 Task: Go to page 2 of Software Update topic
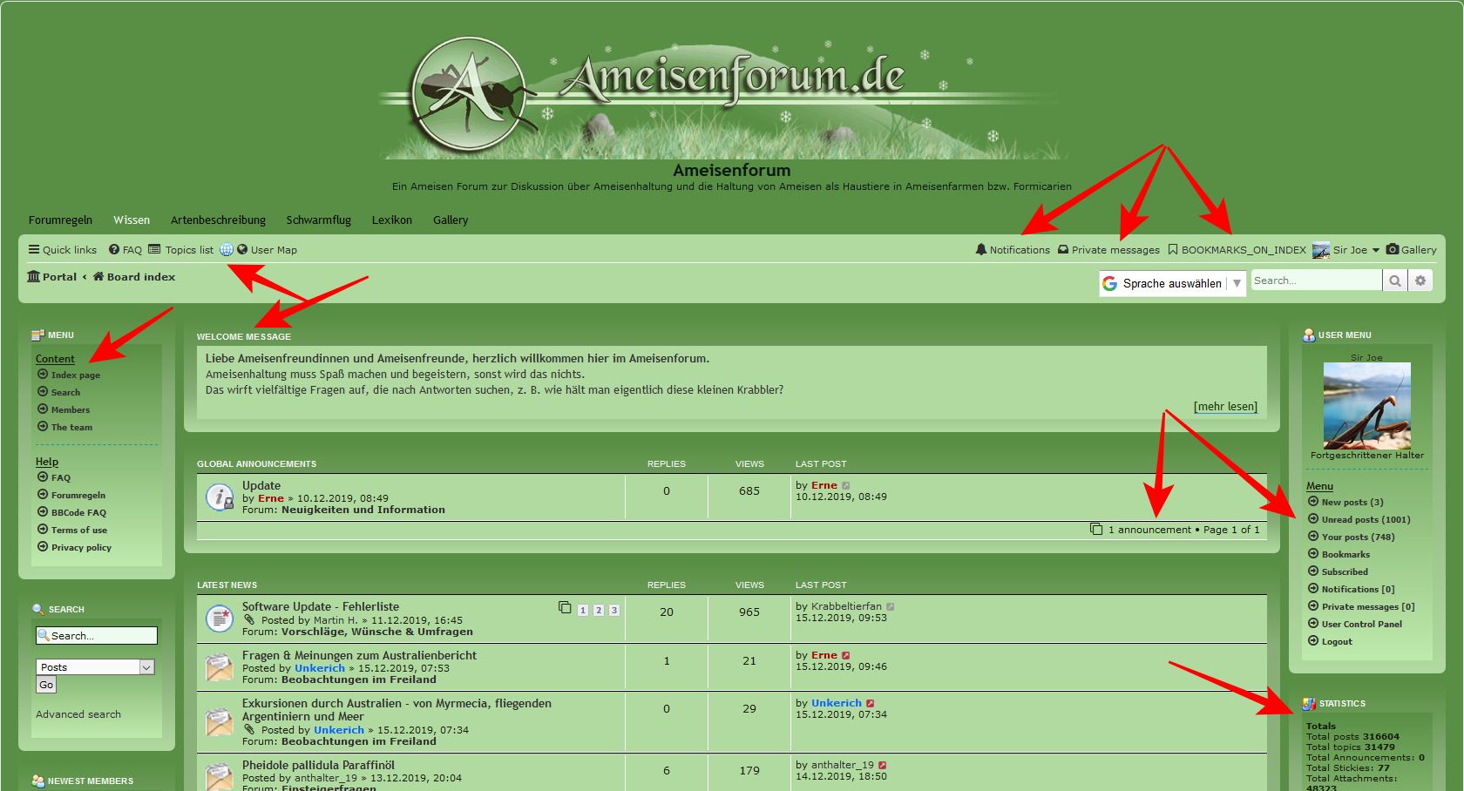coord(599,611)
